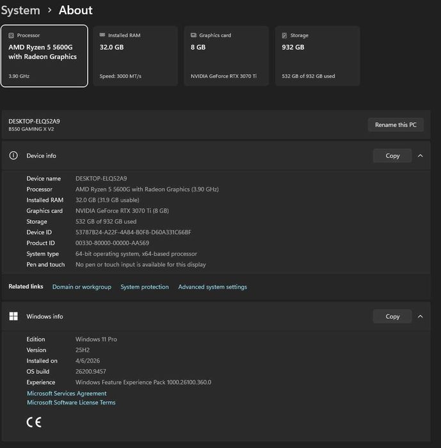Screen dimensions: 441x448
Task: Click the breadcrumb chevron after System
Action: [50, 10]
